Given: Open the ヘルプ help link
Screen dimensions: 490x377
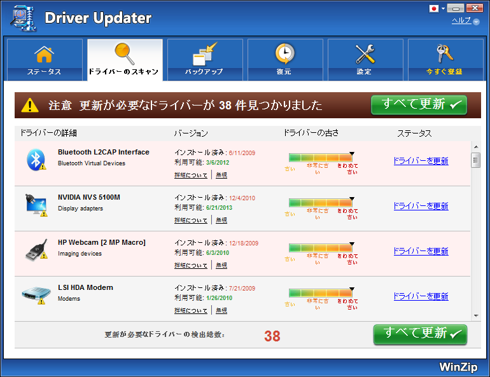Looking at the screenshot, I should [461, 20].
